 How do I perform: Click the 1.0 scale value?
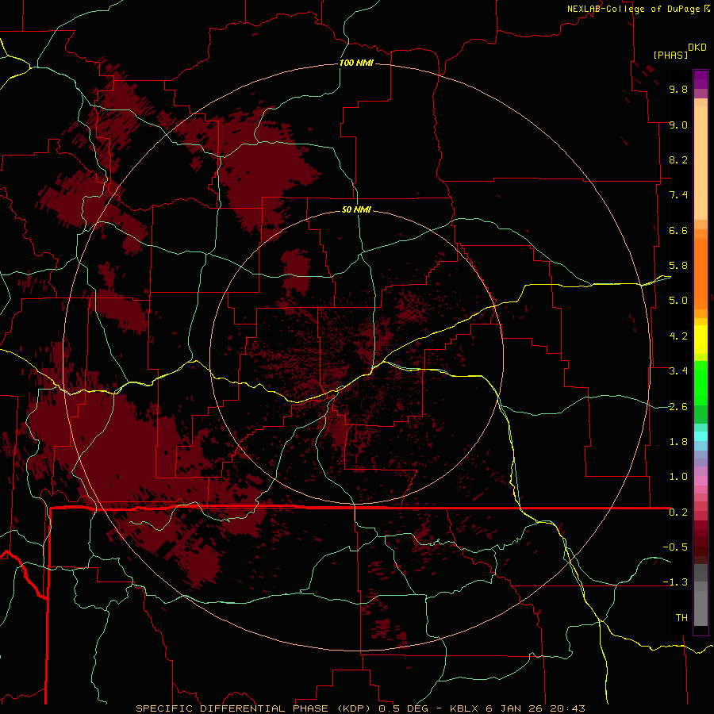point(678,477)
